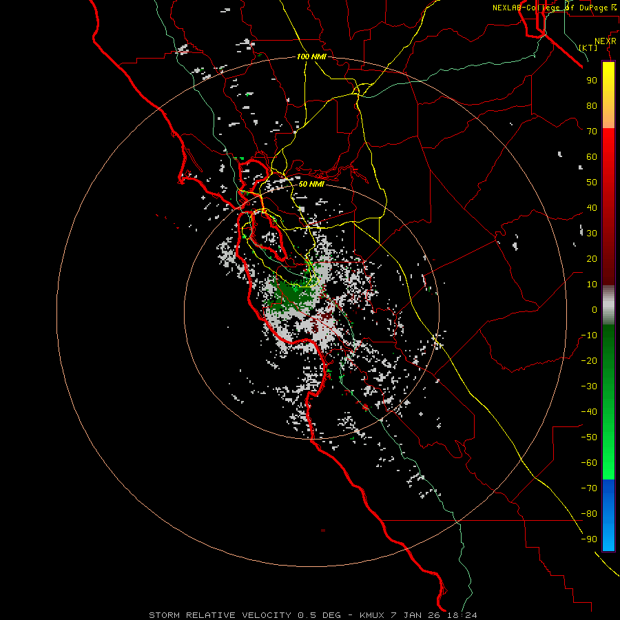This screenshot has height=620, width=620.
Task: Select the -60 value on the velocity scale
Action: 589,463
